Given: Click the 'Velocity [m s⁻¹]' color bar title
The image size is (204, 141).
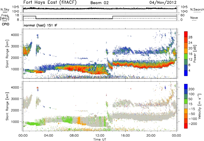Looking at the screenshot, I should tap(199, 106).
